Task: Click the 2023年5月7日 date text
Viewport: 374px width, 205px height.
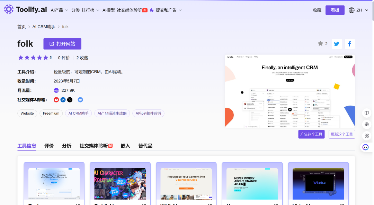Action: tap(66, 81)
